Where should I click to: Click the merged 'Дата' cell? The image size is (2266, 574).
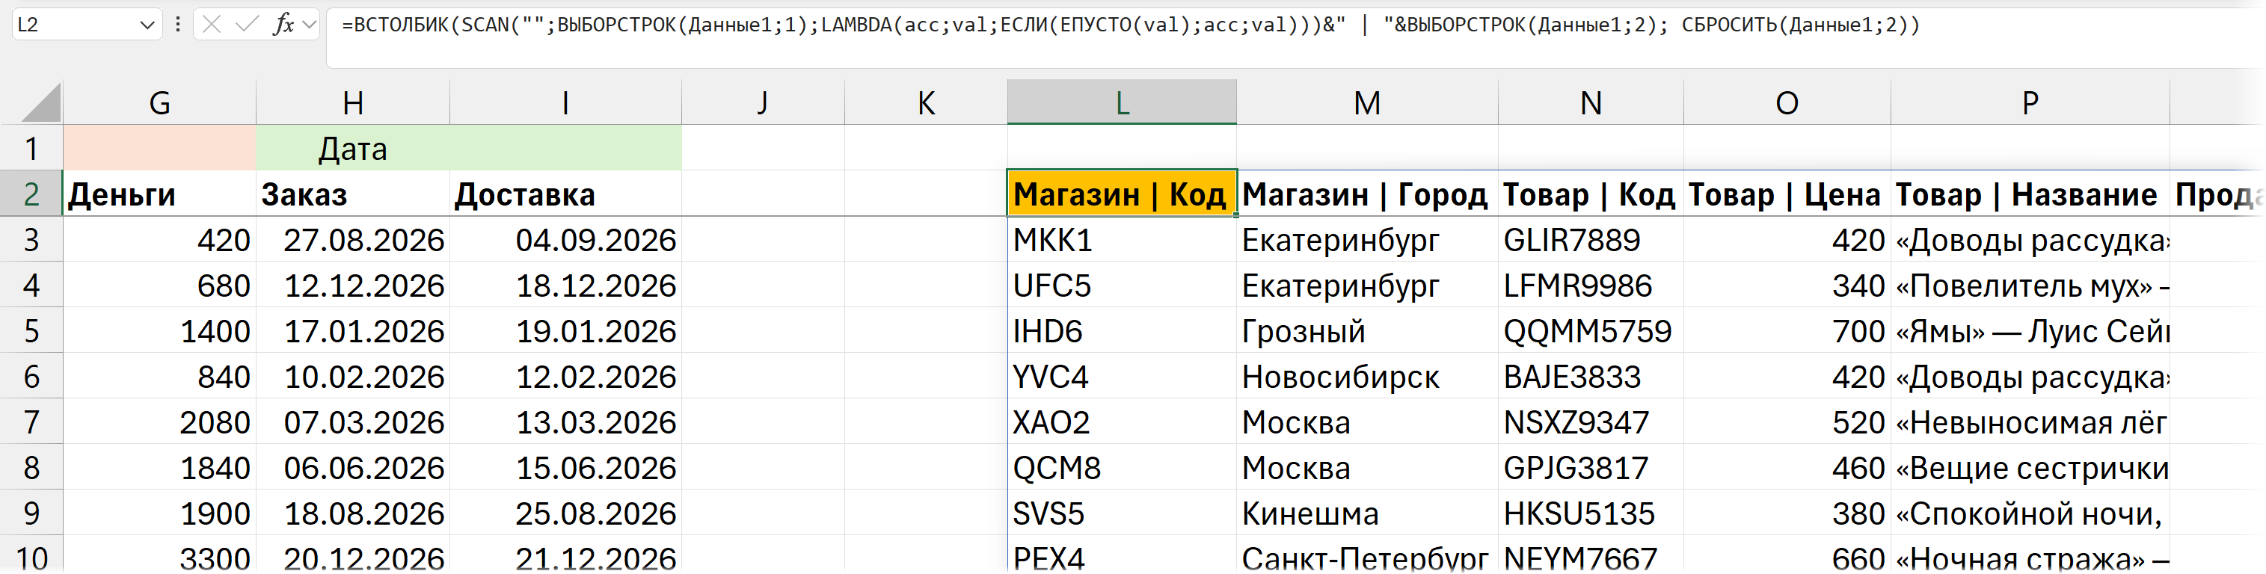point(469,148)
